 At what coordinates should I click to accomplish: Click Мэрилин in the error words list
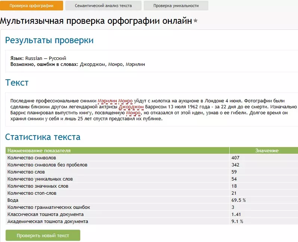click(135, 64)
